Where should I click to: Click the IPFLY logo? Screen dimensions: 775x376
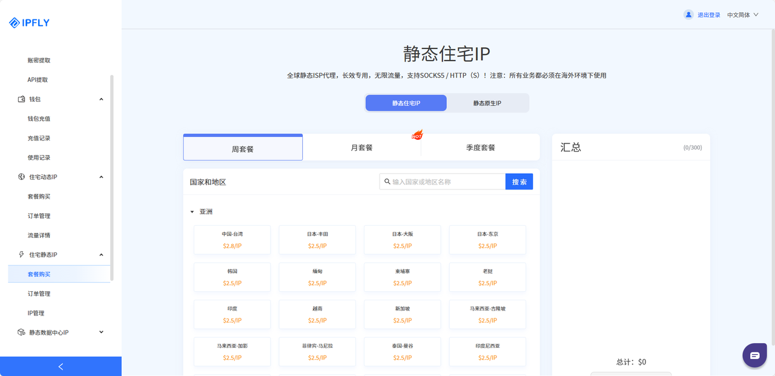tap(29, 23)
